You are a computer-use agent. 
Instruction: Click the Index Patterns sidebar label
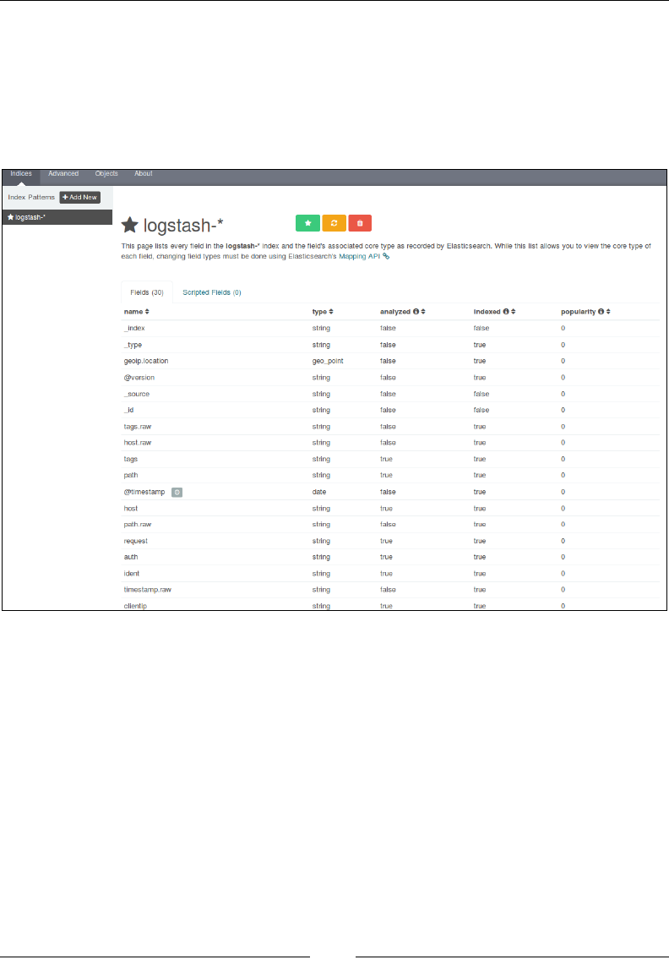coord(31,198)
